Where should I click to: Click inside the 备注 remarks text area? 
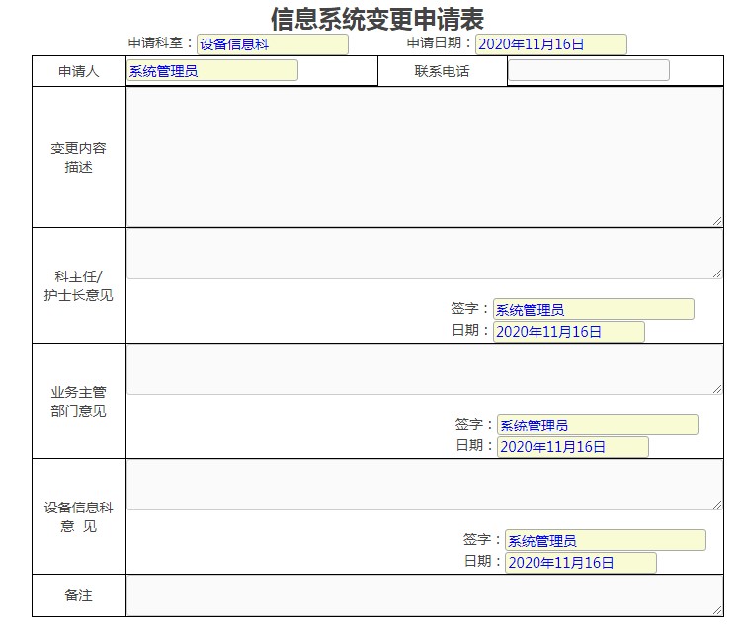tap(424, 595)
